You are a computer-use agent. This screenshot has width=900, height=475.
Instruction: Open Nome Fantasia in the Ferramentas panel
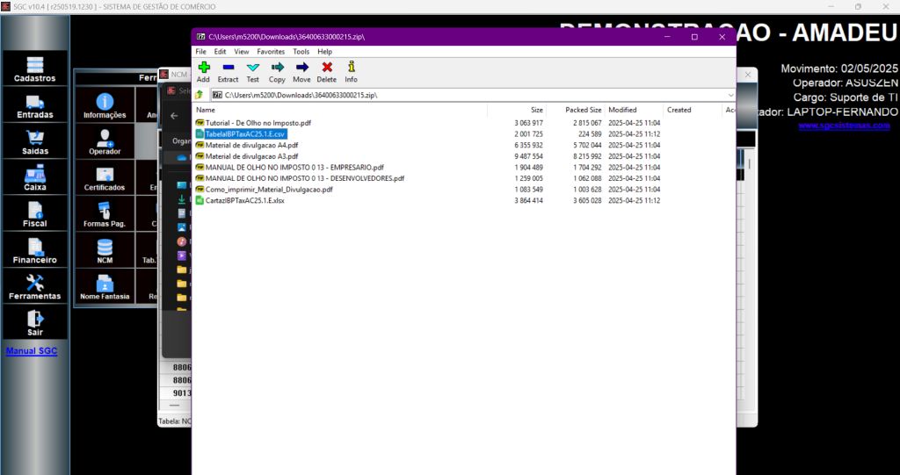point(105,287)
